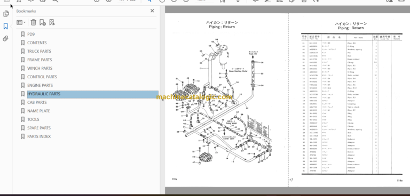
Task: Open the Page Thumbnails sidebar panel
Action: click(6, 13)
